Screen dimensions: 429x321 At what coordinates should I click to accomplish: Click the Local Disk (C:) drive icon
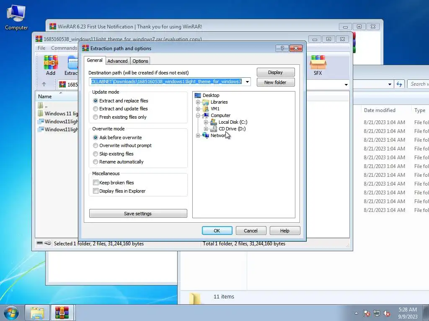213,122
